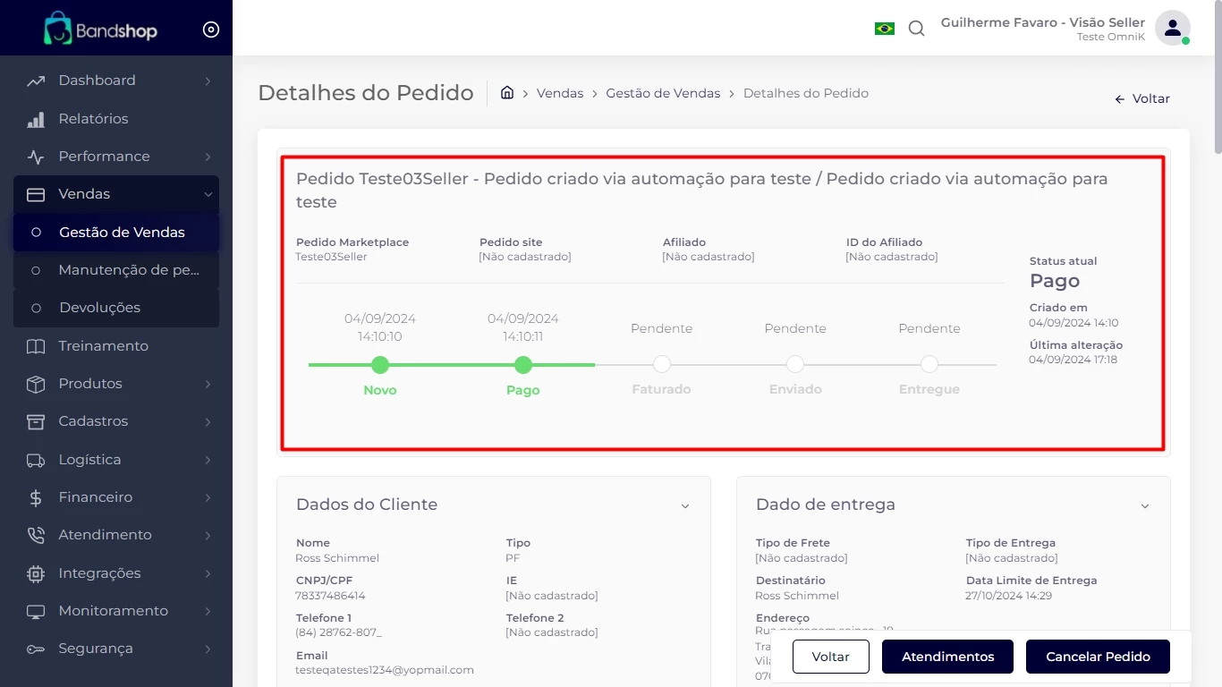
Task: Open the user profile avatar
Action: tap(1171, 28)
